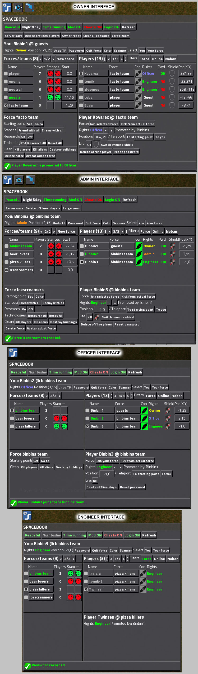Toggle Night&day in Owner Interface

tap(31, 27)
